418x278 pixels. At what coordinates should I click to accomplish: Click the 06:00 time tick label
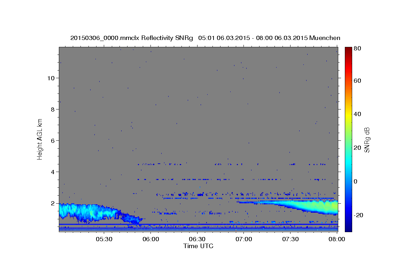tap(151, 239)
